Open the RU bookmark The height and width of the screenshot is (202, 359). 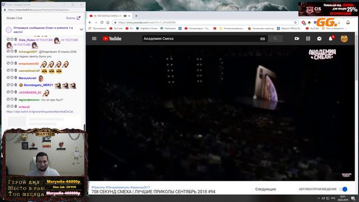pyautogui.click(x=130, y=29)
